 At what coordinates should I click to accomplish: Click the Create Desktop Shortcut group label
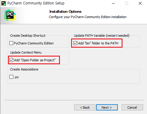point(28,36)
